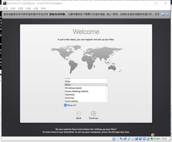Open the 热键 menu
Viewport: 172px width, 142px height.
28,9
